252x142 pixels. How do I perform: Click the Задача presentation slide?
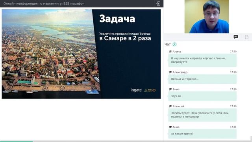tap(81, 54)
